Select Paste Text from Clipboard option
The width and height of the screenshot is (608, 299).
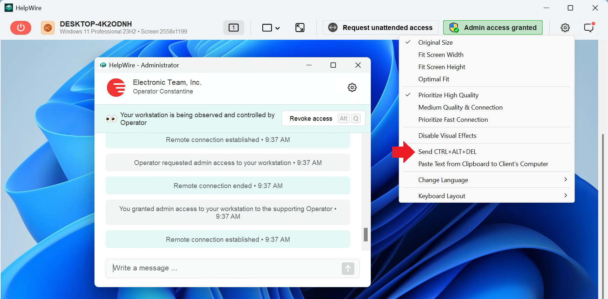click(483, 164)
